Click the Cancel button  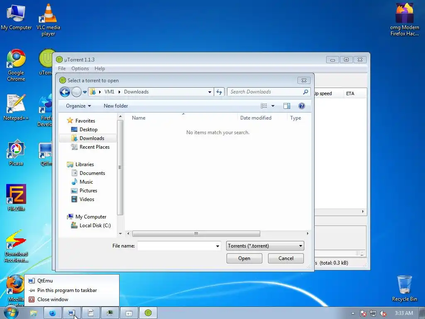click(286, 258)
